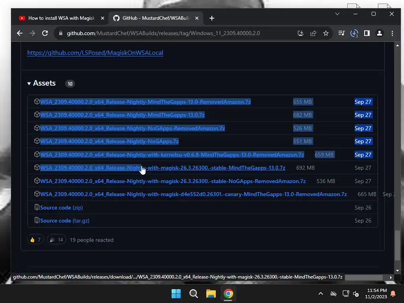Open File Explorer from taskbar
The image size is (404, 303).
point(211,294)
